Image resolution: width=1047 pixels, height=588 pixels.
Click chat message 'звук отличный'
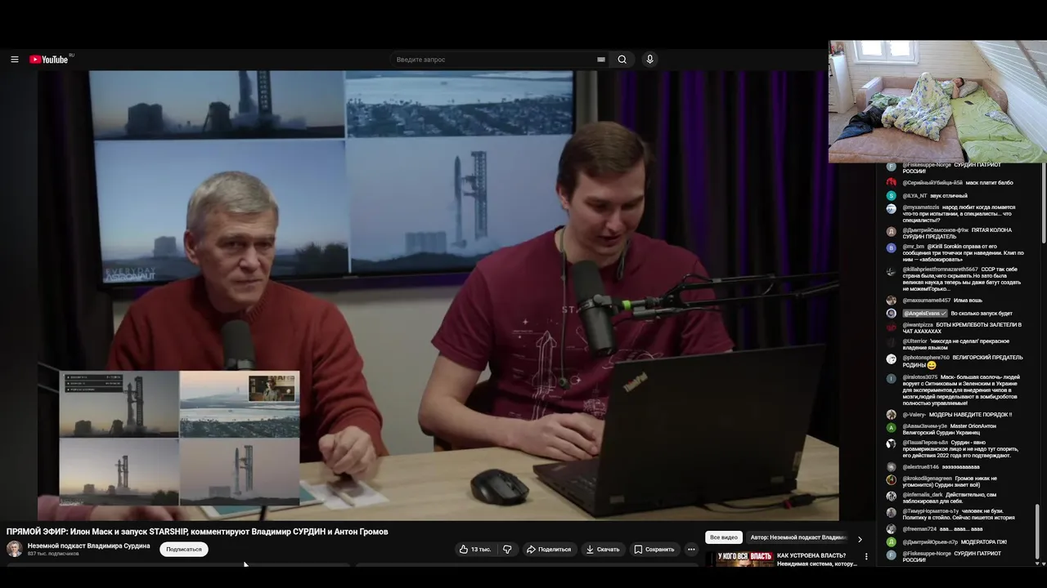click(x=949, y=196)
